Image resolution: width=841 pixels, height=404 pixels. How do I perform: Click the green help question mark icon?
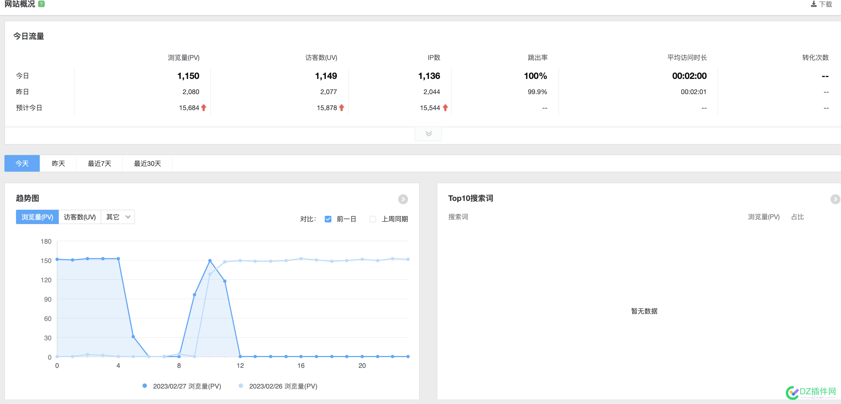coord(41,4)
